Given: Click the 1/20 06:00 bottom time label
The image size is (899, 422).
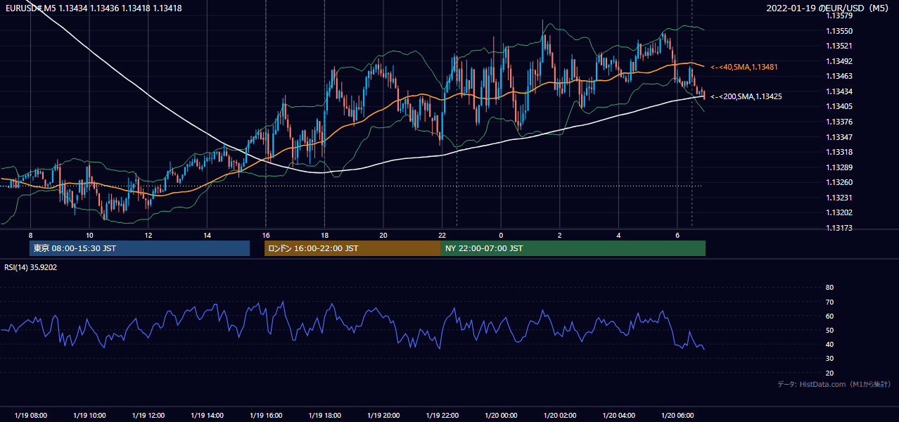Looking at the screenshot, I should click(677, 416).
